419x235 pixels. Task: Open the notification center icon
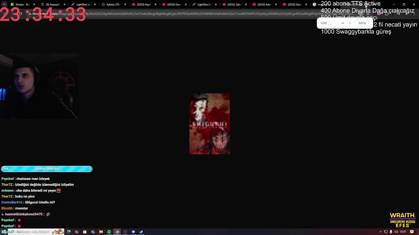412,232
